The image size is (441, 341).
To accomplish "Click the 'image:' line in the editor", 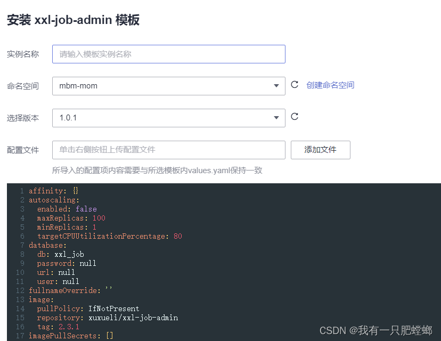I will click(x=41, y=299).
